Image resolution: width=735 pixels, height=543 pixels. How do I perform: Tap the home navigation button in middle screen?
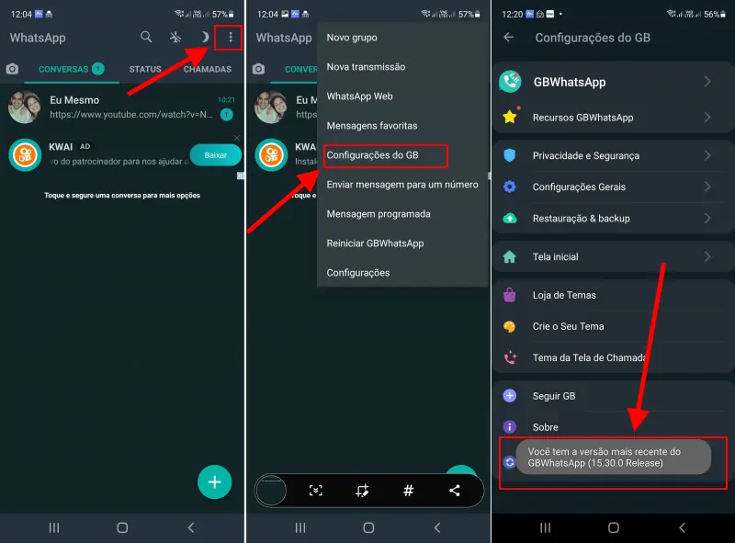pyautogui.click(x=369, y=528)
